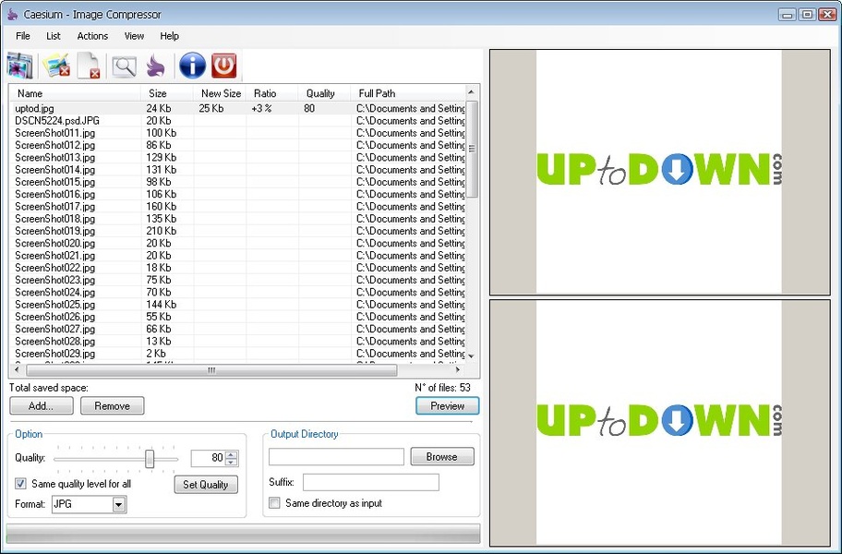
Task: Select ScreenShot012.jpg in the list
Action: 238,145
